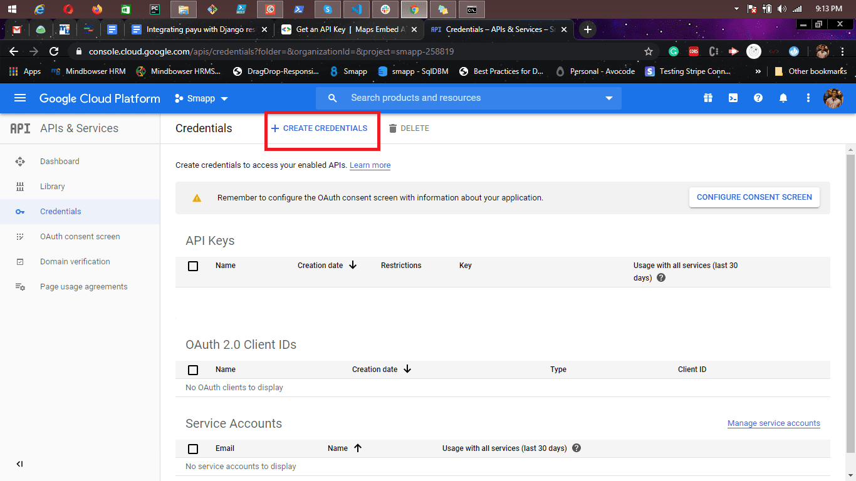The height and width of the screenshot is (481, 856).
Task: Go to OAuth consent screen page
Action: coord(80,237)
